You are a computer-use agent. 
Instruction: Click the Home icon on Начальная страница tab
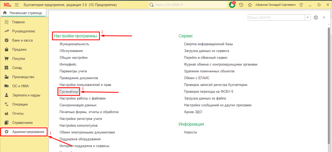click(x=5, y=13)
